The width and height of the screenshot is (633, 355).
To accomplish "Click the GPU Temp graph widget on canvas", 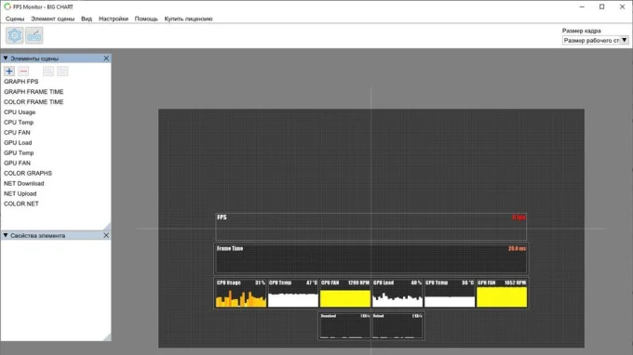I will pos(450,294).
